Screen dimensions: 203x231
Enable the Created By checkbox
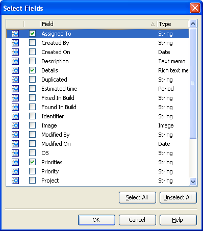click(x=32, y=43)
